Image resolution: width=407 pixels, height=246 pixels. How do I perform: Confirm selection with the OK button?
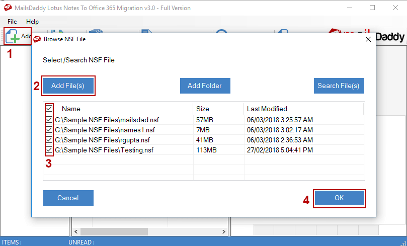[x=339, y=198]
